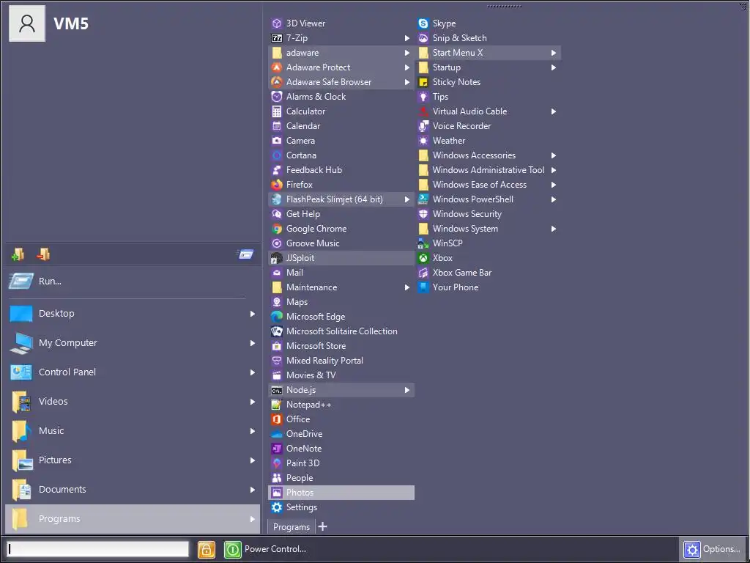Expand the Maintenance submenu arrow
750x563 pixels.
click(407, 287)
